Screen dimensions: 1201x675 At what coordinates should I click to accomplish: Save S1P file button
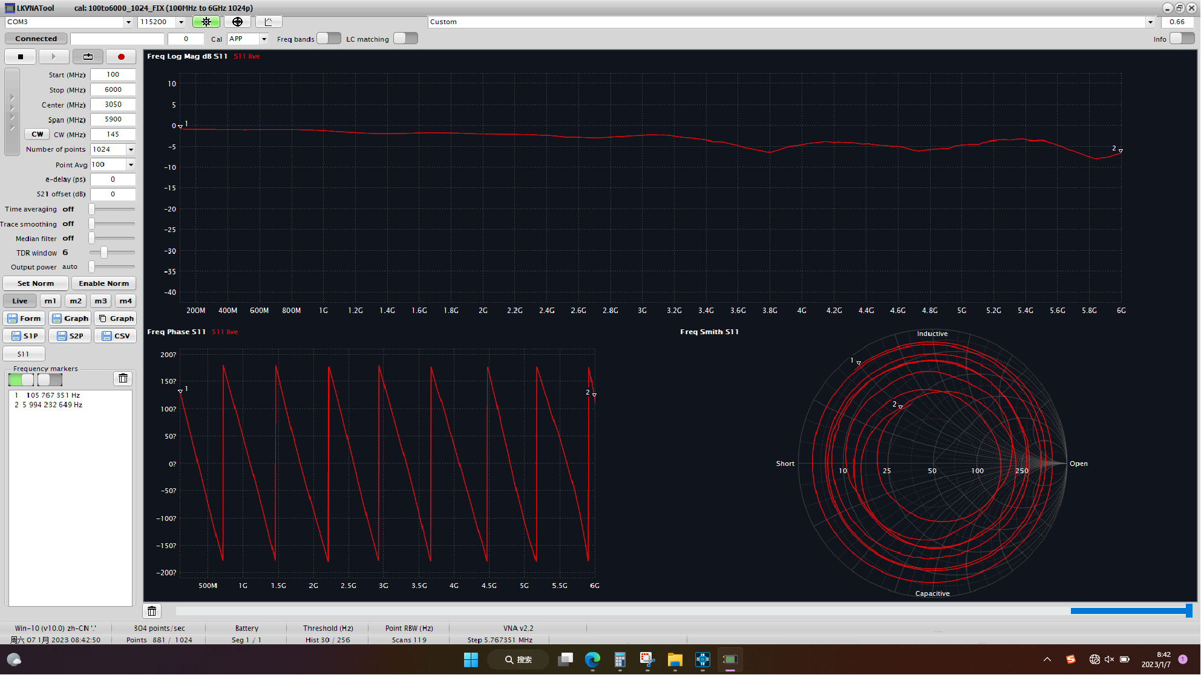click(x=24, y=336)
